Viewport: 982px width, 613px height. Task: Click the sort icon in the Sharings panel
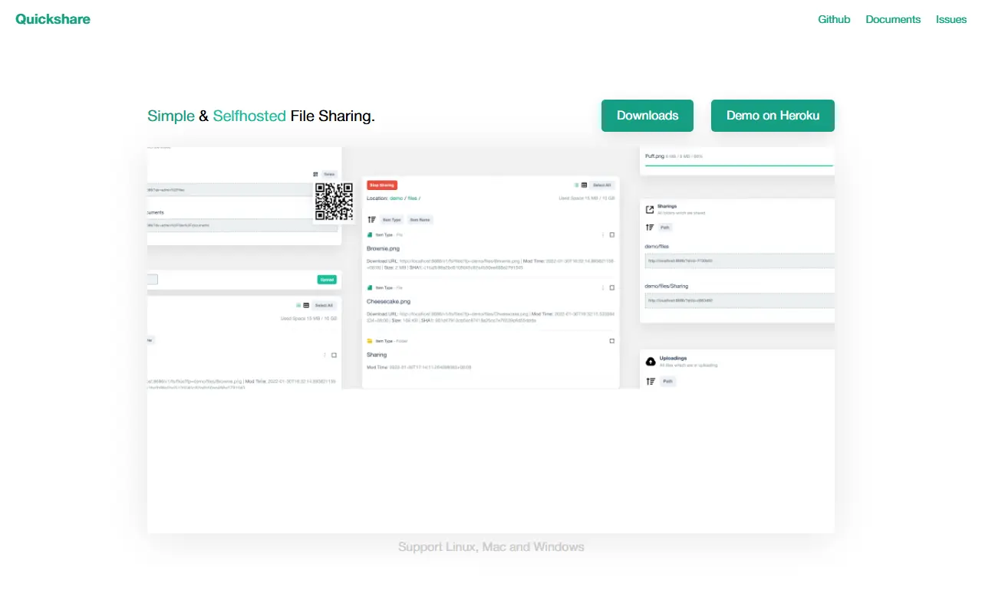pyautogui.click(x=650, y=228)
